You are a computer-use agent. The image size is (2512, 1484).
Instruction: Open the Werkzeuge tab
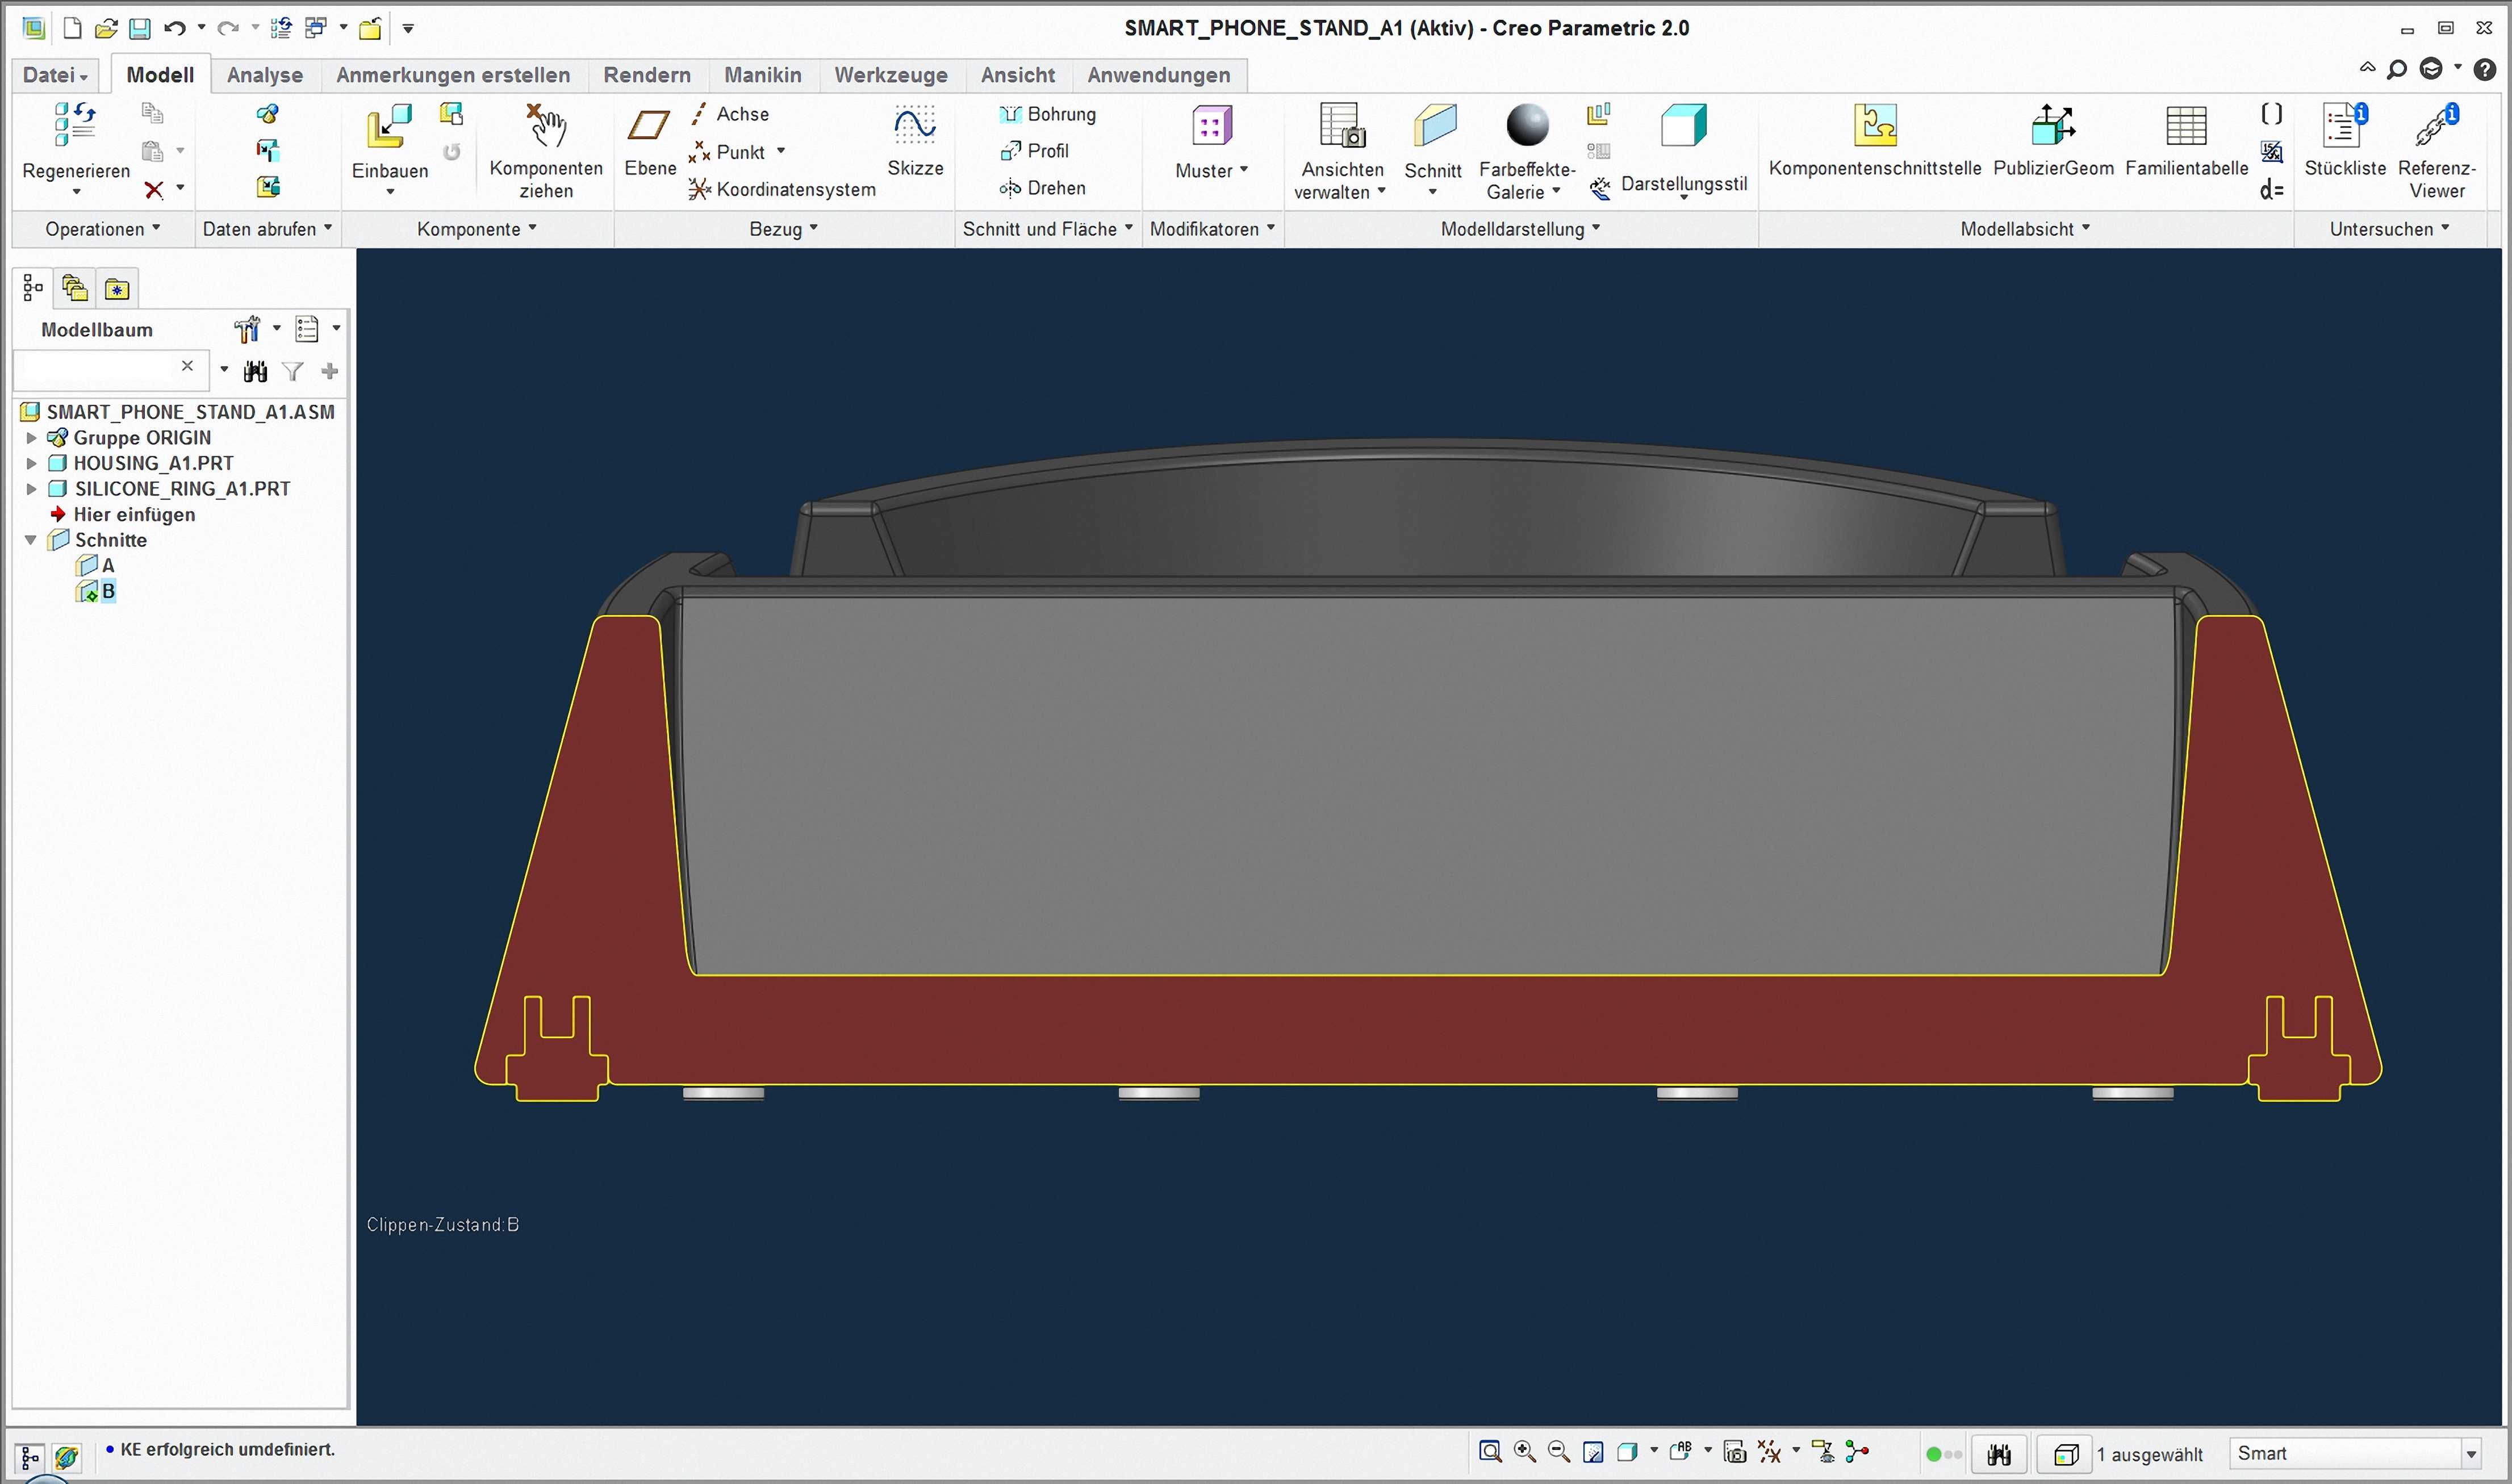891,75
